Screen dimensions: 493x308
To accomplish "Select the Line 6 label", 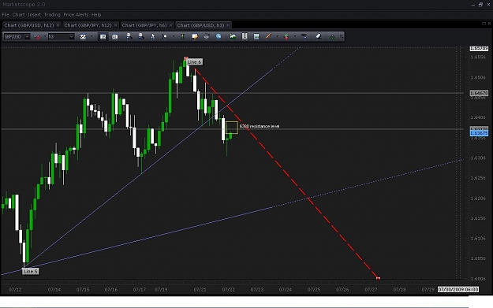I will [194, 62].
